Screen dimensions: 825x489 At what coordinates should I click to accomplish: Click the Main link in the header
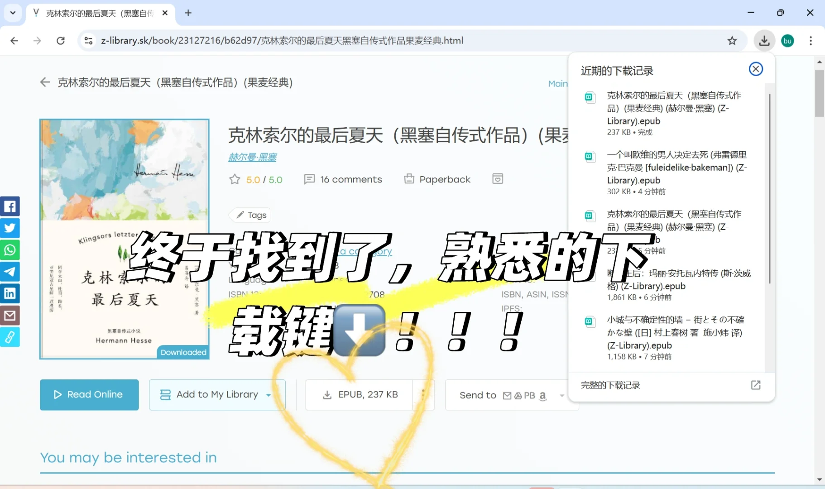(558, 83)
